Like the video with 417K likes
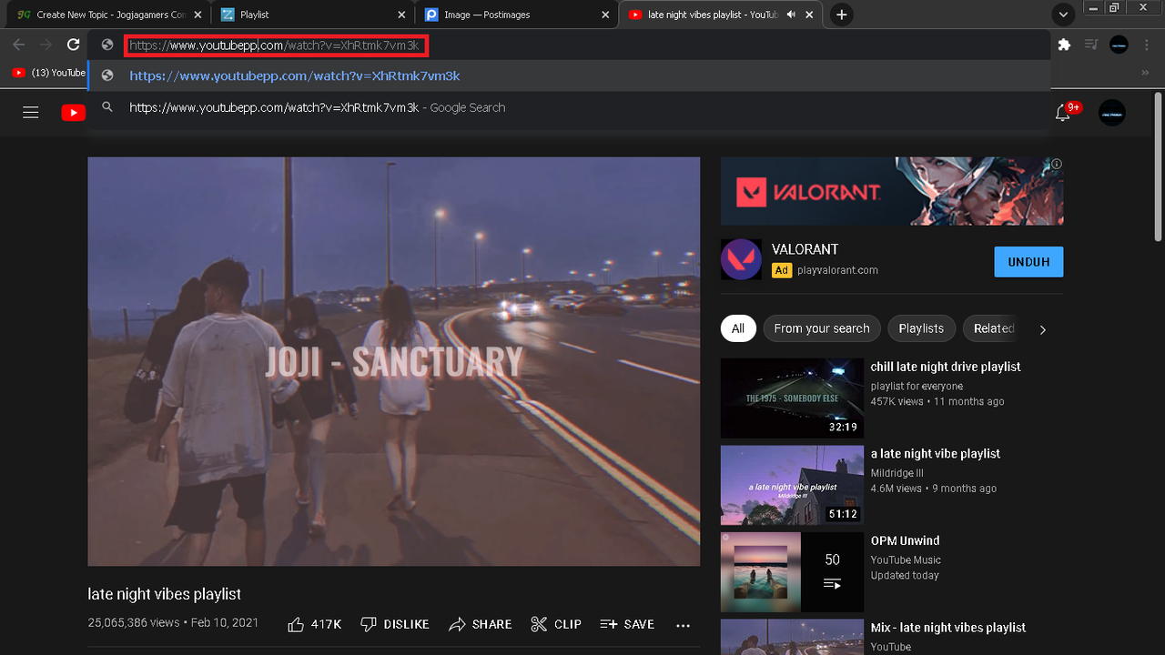 pyautogui.click(x=314, y=624)
